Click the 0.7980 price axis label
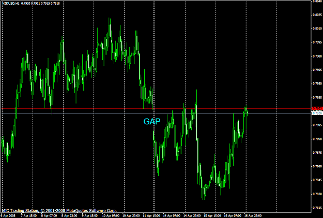The width and height of the screenshot is (323, 218). pos(317,56)
